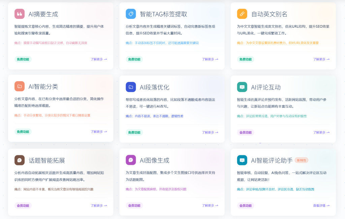Select the AI图像生成 card title
Screen dimensions: 345x219
154,160
